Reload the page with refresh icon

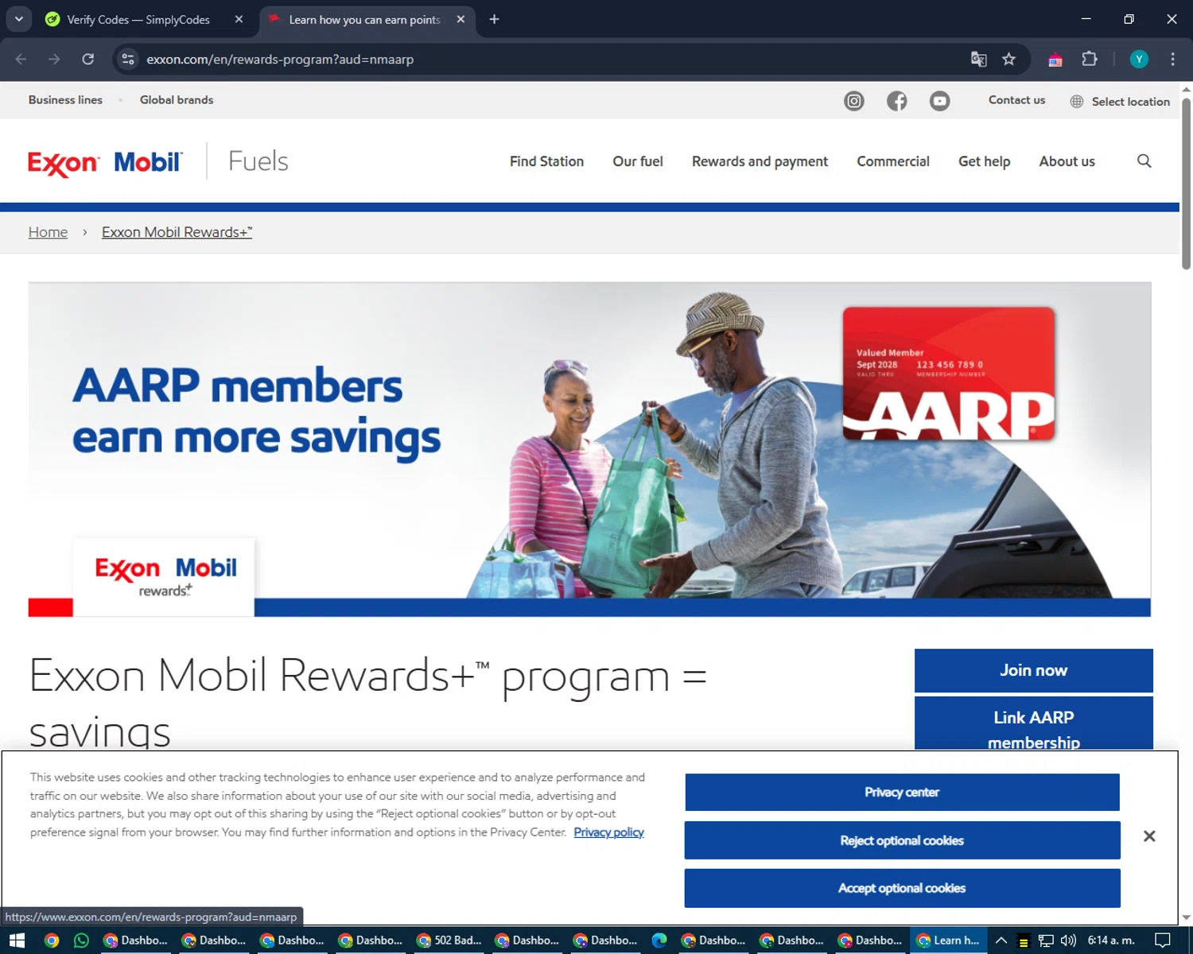tap(88, 59)
